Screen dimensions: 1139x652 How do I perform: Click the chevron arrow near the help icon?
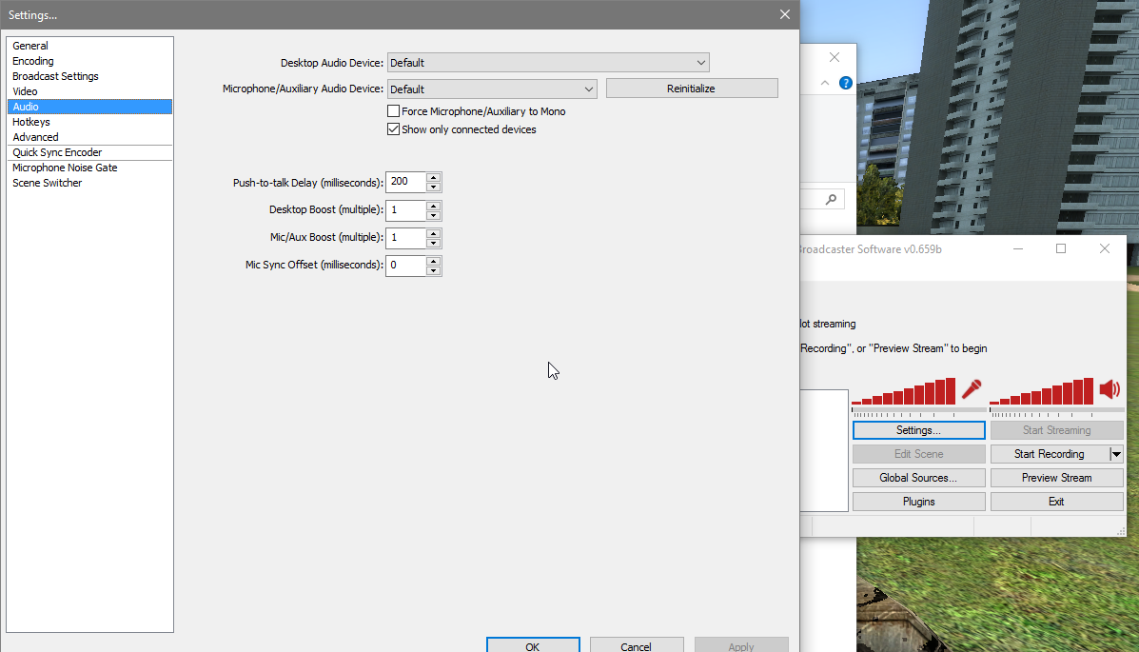tap(824, 83)
